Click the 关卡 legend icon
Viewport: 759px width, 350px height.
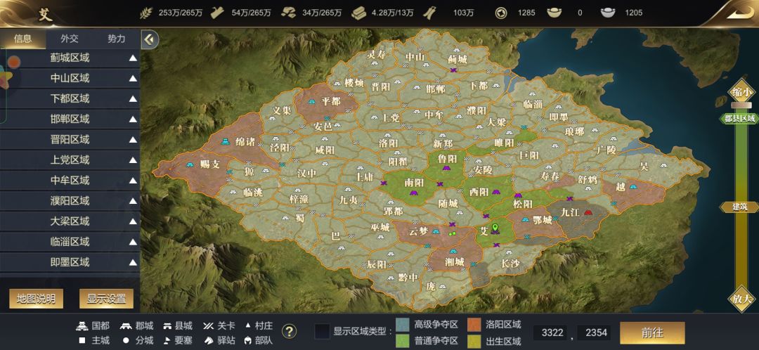click(x=209, y=326)
